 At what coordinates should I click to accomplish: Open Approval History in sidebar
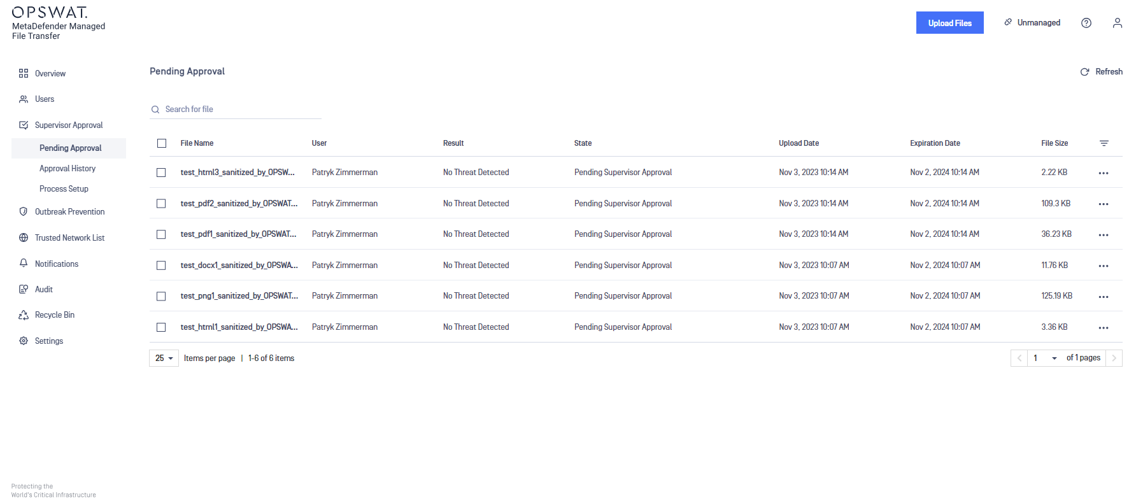tap(67, 169)
